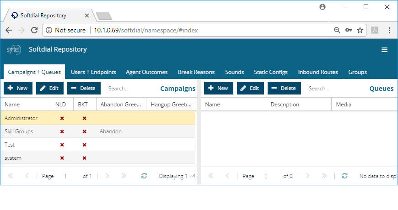Image resolution: width=398 pixels, height=210 pixels.
Task: Go to previous page of Campaigns
Action: [27, 176]
